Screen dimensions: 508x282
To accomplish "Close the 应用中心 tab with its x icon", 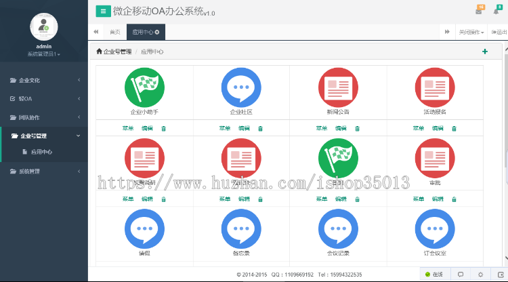I will (x=157, y=32).
